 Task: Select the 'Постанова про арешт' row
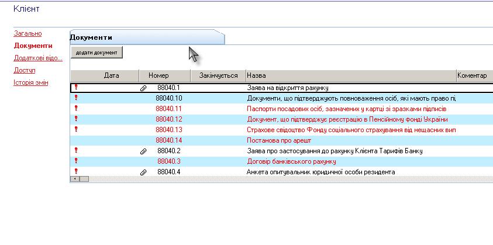click(x=278, y=140)
